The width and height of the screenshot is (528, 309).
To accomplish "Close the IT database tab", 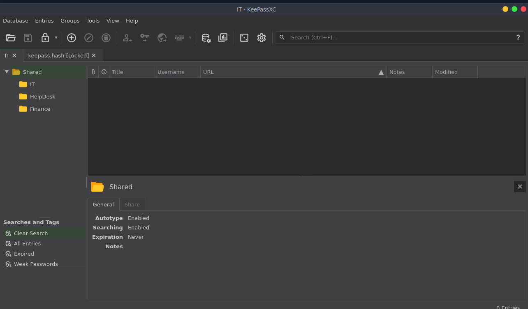I will coord(14,55).
